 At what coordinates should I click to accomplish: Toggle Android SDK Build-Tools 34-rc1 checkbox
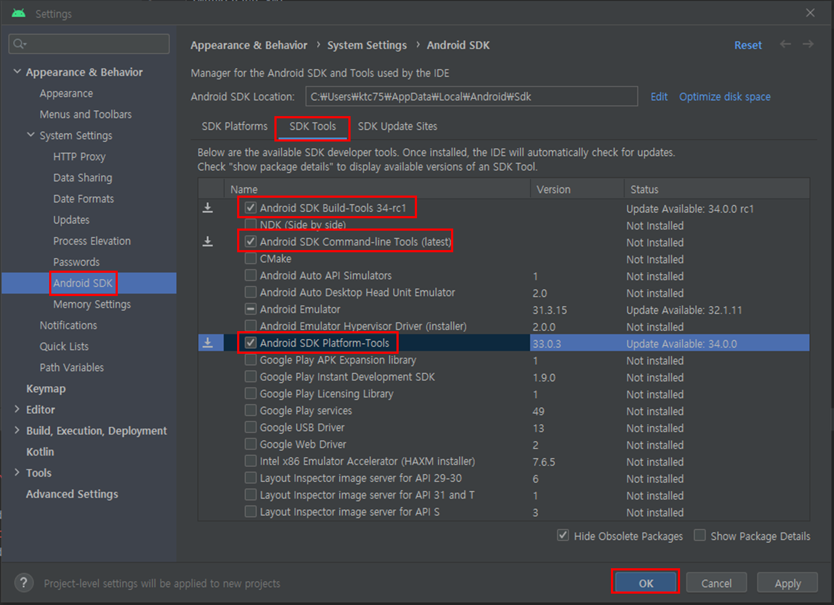coord(251,207)
